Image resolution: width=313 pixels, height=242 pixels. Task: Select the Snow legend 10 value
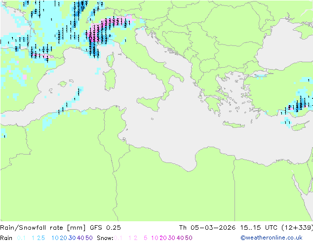click(x=155, y=238)
